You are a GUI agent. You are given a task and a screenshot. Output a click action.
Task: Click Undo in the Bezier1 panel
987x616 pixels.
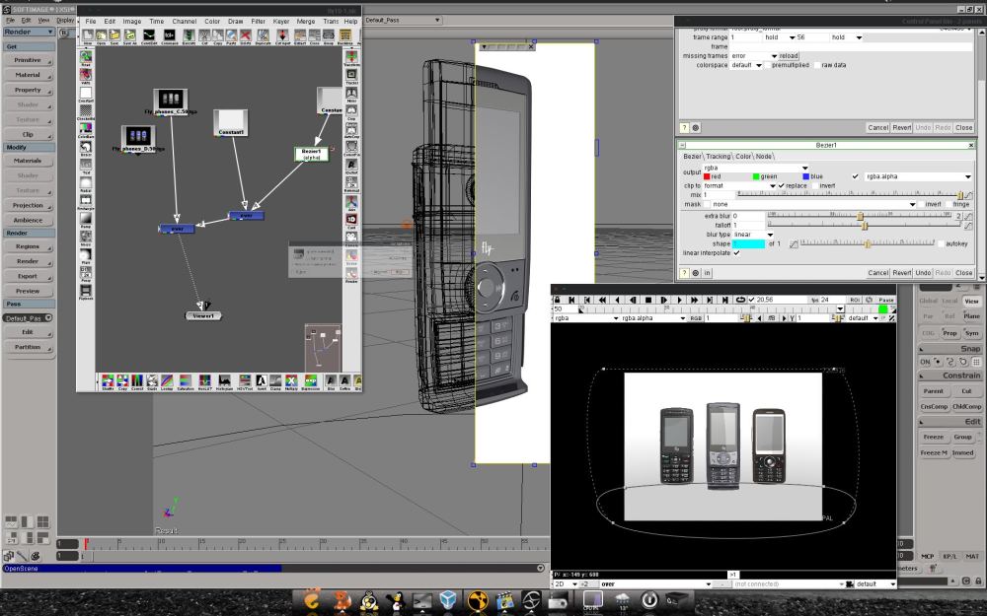(923, 273)
